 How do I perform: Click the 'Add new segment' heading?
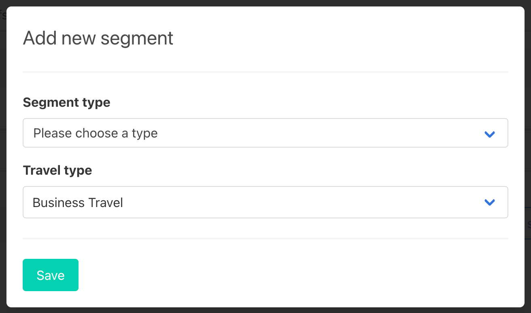(x=98, y=38)
